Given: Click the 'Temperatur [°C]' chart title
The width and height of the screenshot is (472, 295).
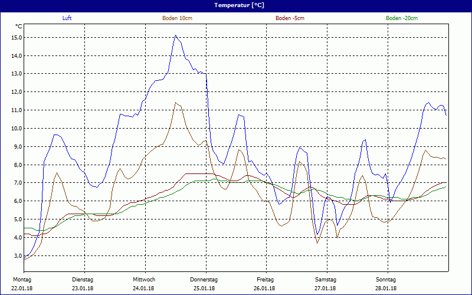Looking at the screenshot, I should click(240, 5).
